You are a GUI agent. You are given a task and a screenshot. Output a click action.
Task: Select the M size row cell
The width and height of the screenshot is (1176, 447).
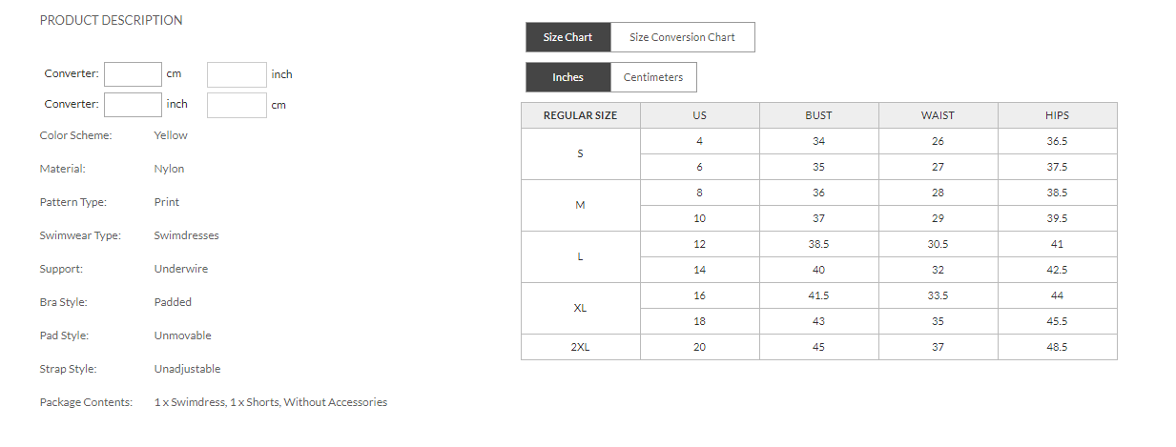click(580, 206)
